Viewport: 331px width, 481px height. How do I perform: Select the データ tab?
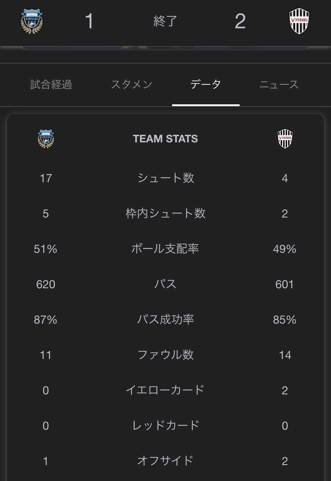tap(206, 84)
